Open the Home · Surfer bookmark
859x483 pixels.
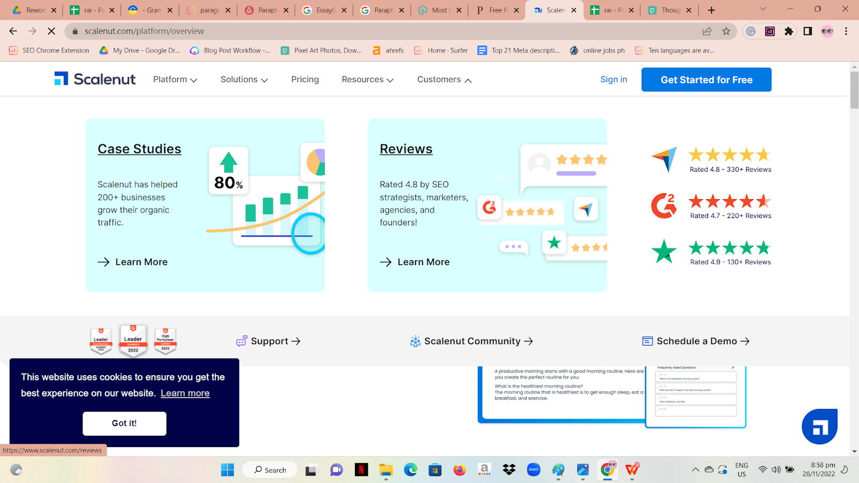tap(441, 50)
